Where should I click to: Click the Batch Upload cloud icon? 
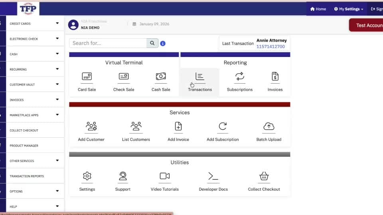pyautogui.click(x=268, y=126)
